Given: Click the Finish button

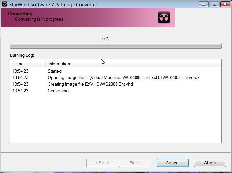Looking at the screenshot, I should point(135,163).
